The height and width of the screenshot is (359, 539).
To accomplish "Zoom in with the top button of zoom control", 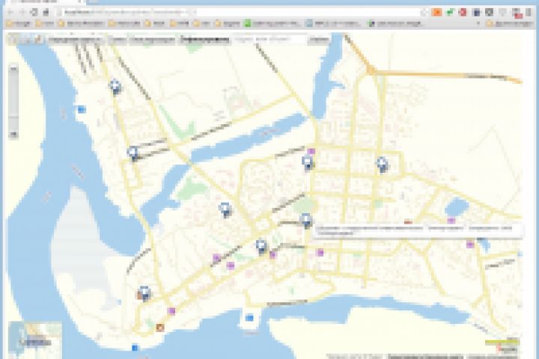I will point(13,69).
